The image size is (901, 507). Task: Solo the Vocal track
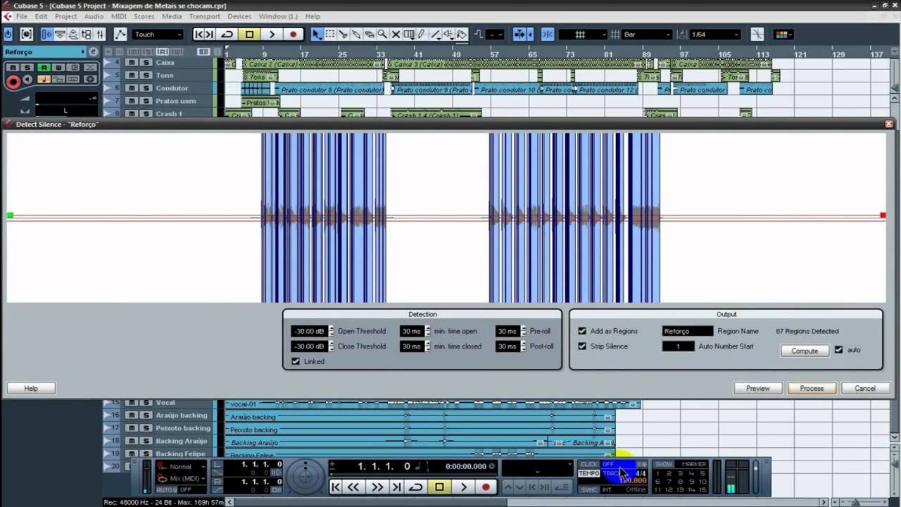146,403
